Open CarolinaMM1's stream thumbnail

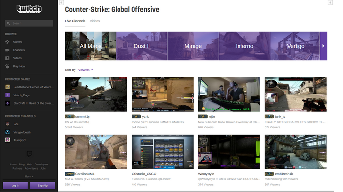pos(96,151)
